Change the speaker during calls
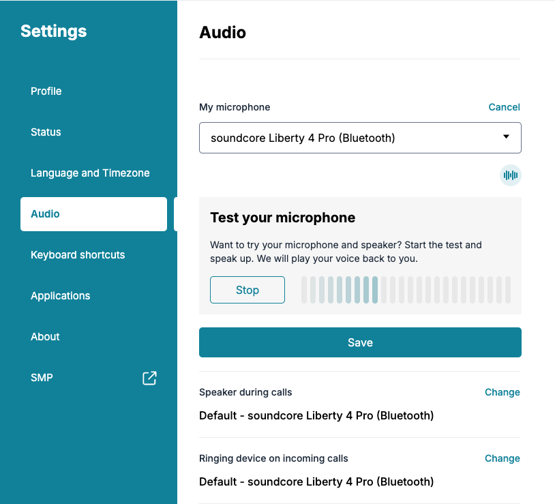 502,392
